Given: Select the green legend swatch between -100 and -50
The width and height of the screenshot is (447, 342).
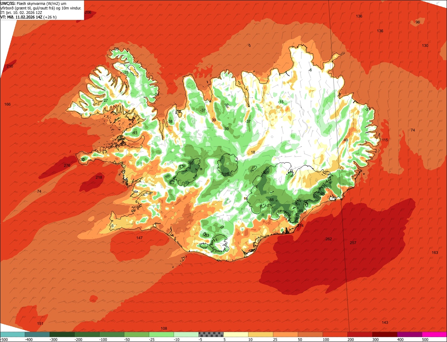Looking at the screenshot, I should click(112, 334).
